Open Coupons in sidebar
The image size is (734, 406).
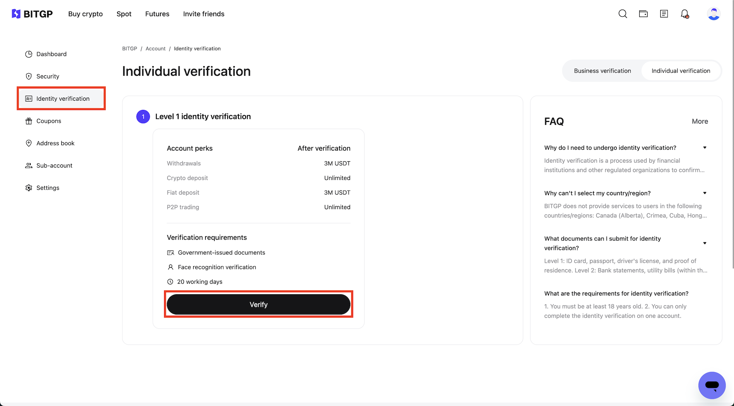click(x=61, y=121)
